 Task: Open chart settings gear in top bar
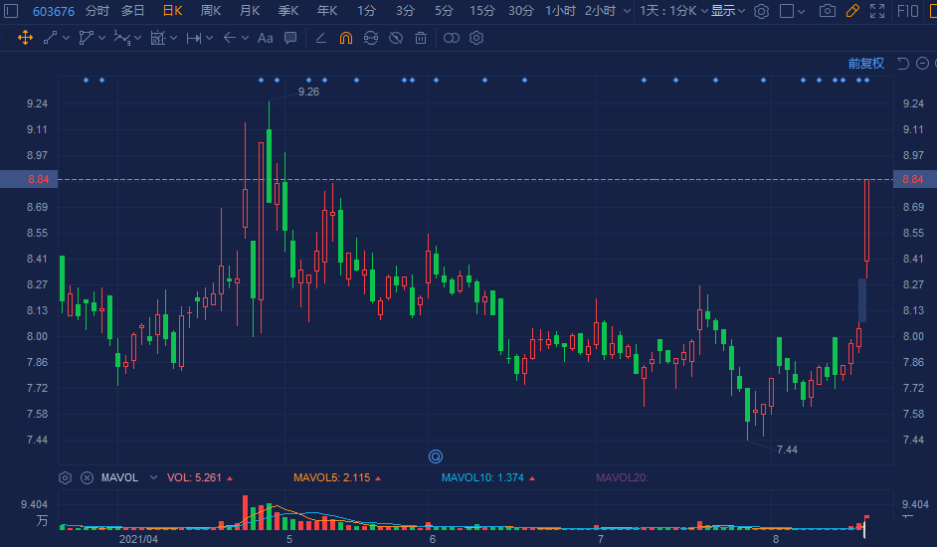[761, 11]
